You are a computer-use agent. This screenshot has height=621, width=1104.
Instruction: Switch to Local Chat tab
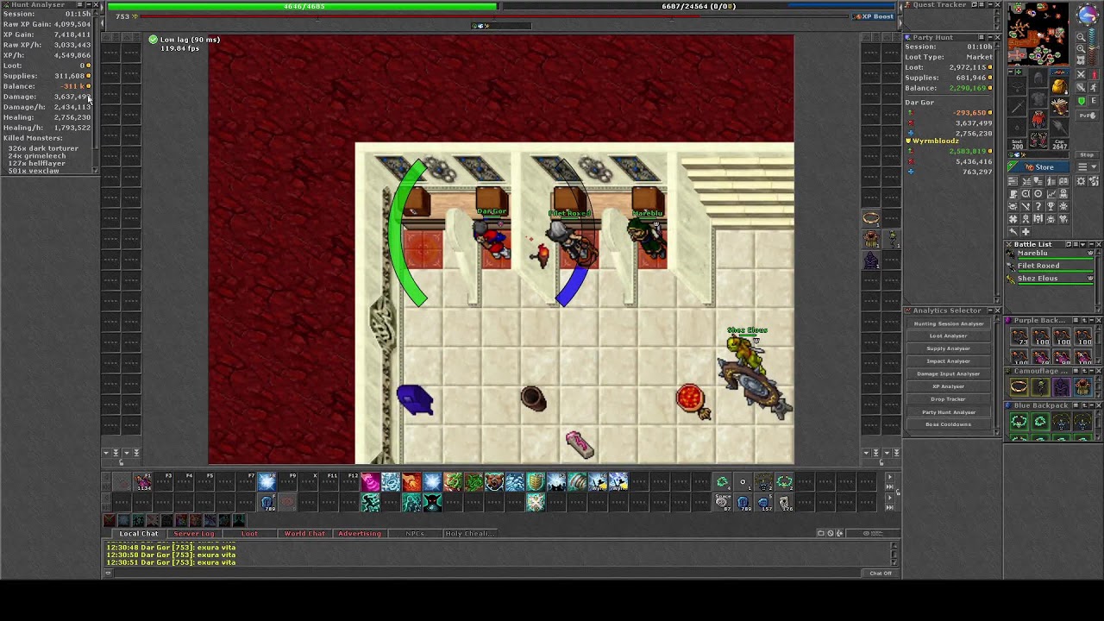(x=138, y=533)
